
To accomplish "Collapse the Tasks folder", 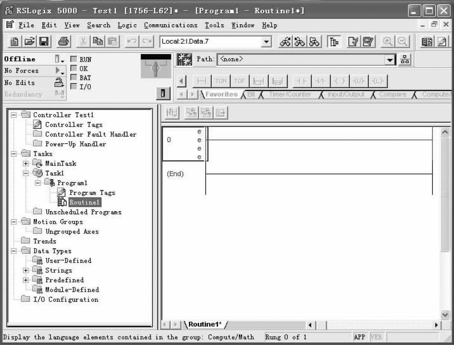I will [x=13, y=154].
